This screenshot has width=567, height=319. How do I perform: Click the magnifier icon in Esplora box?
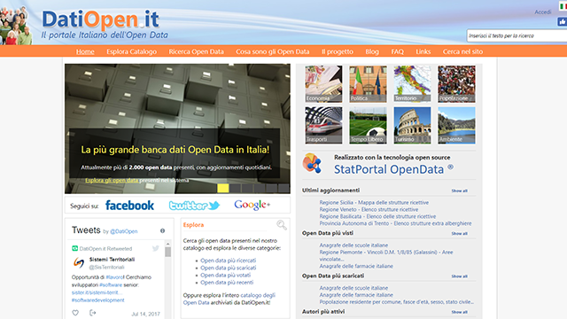282,225
